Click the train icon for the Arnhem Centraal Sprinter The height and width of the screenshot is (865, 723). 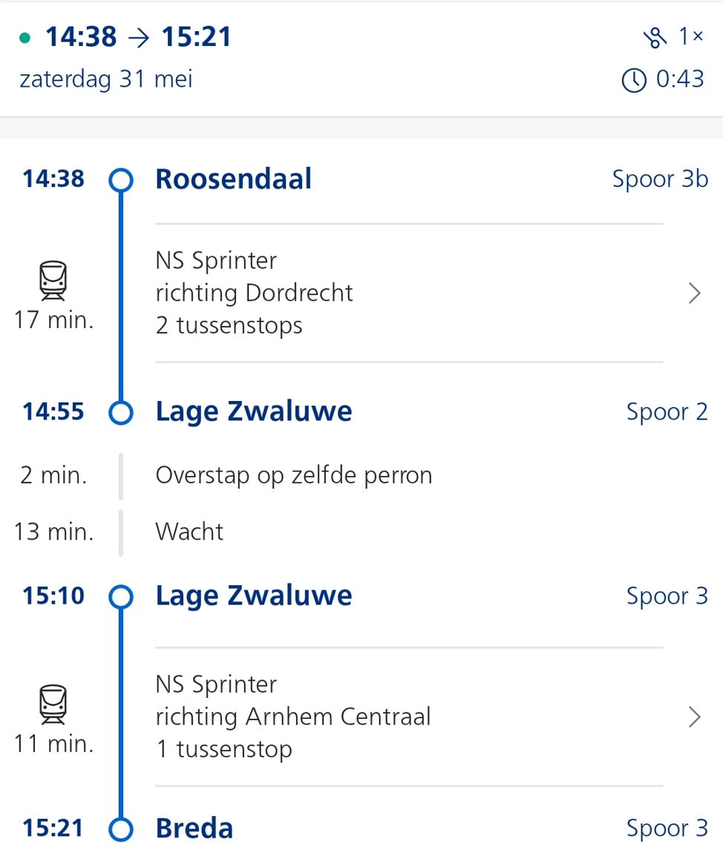click(53, 705)
